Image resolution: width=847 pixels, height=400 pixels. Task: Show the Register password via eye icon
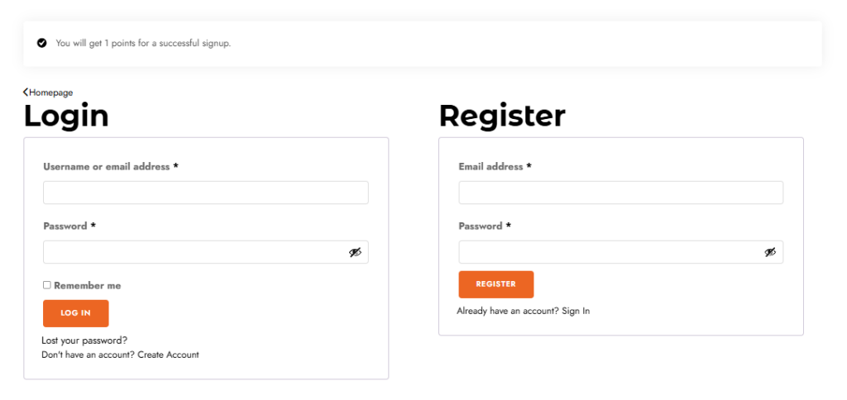770,252
